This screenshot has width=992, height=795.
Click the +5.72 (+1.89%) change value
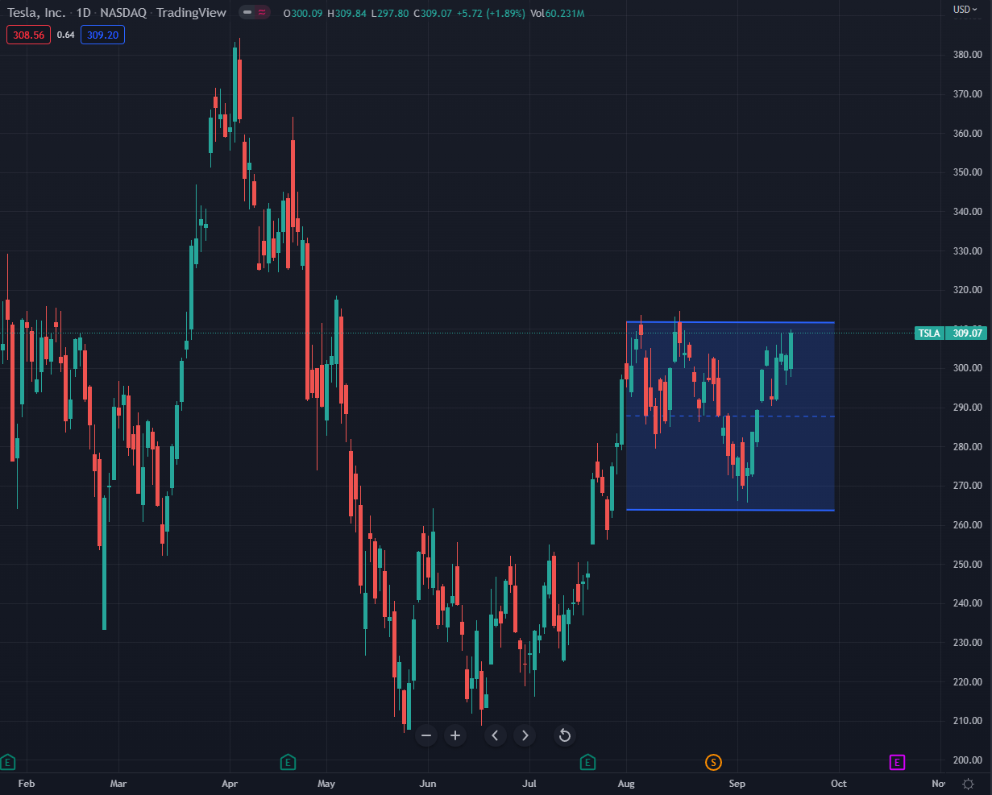pyautogui.click(x=492, y=13)
